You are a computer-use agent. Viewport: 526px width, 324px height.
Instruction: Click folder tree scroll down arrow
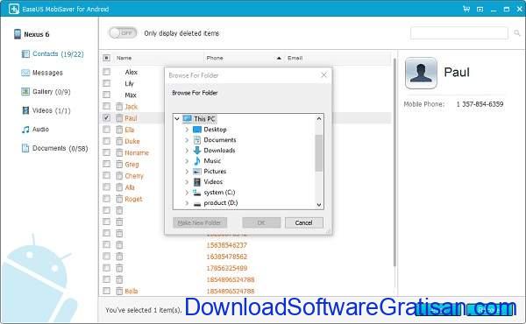click(x=319, y=205)
